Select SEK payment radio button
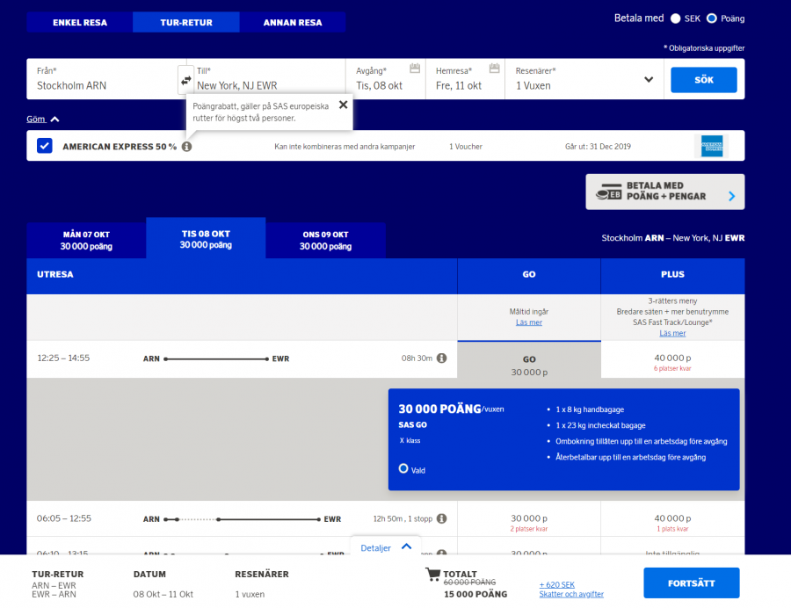 click(676, 18)
